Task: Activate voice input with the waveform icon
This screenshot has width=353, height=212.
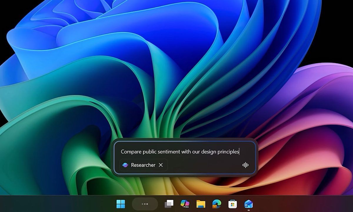Action: (245, 165)
